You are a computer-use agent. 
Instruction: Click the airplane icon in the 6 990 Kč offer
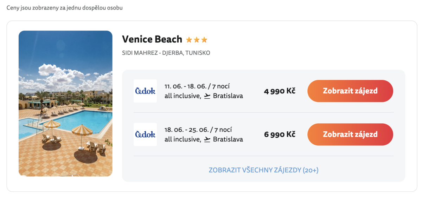coord(207,139)
